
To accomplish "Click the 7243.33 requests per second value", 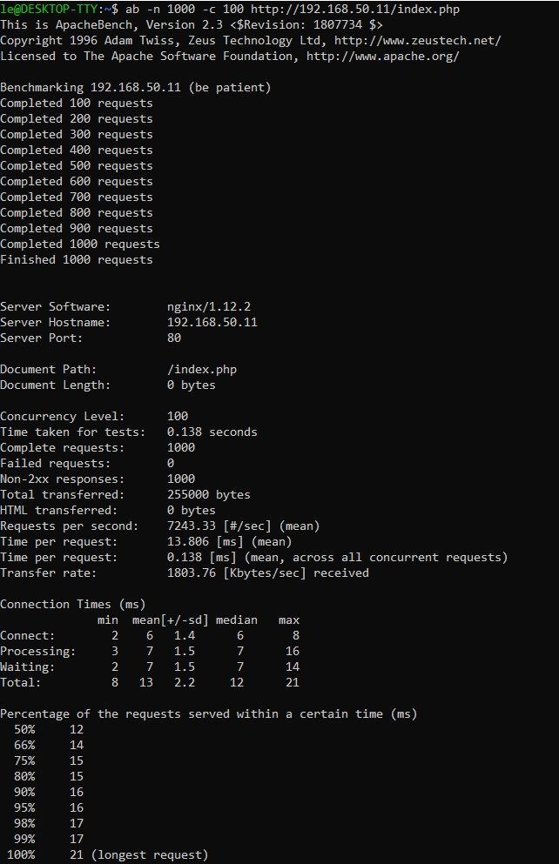I will [x=192, y=526].
